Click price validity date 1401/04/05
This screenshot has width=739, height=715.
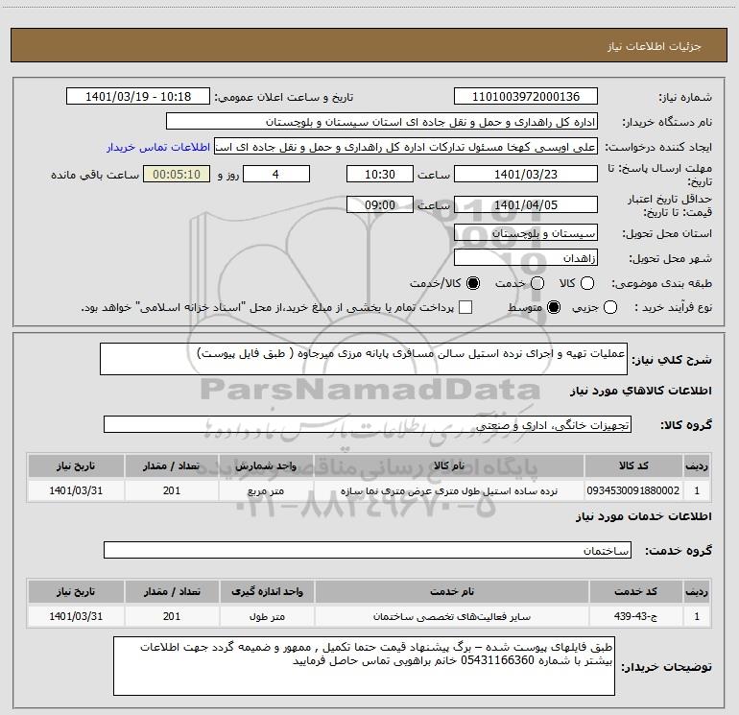coord(526,204)
